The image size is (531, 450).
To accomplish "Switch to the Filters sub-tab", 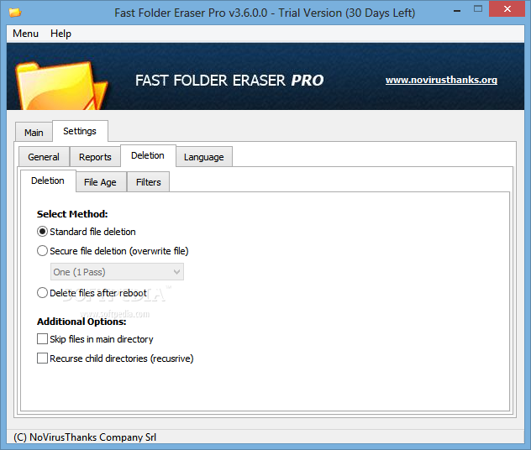I will [x=149, y=182].
